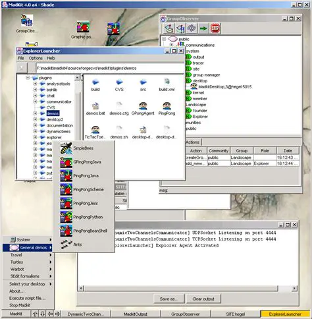Select the demos.sh file icon
Image resolution: width=312 pixels, height=319 pixels.
click(119, 130)
